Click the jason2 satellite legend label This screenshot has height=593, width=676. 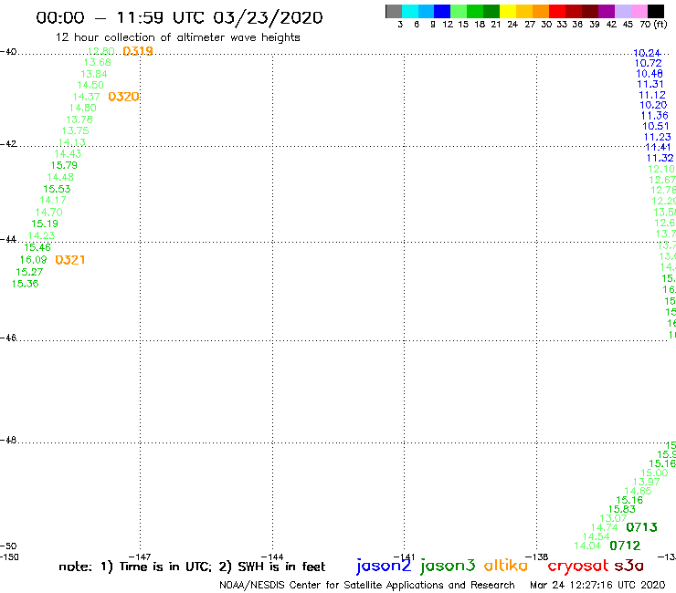point(384,566)
